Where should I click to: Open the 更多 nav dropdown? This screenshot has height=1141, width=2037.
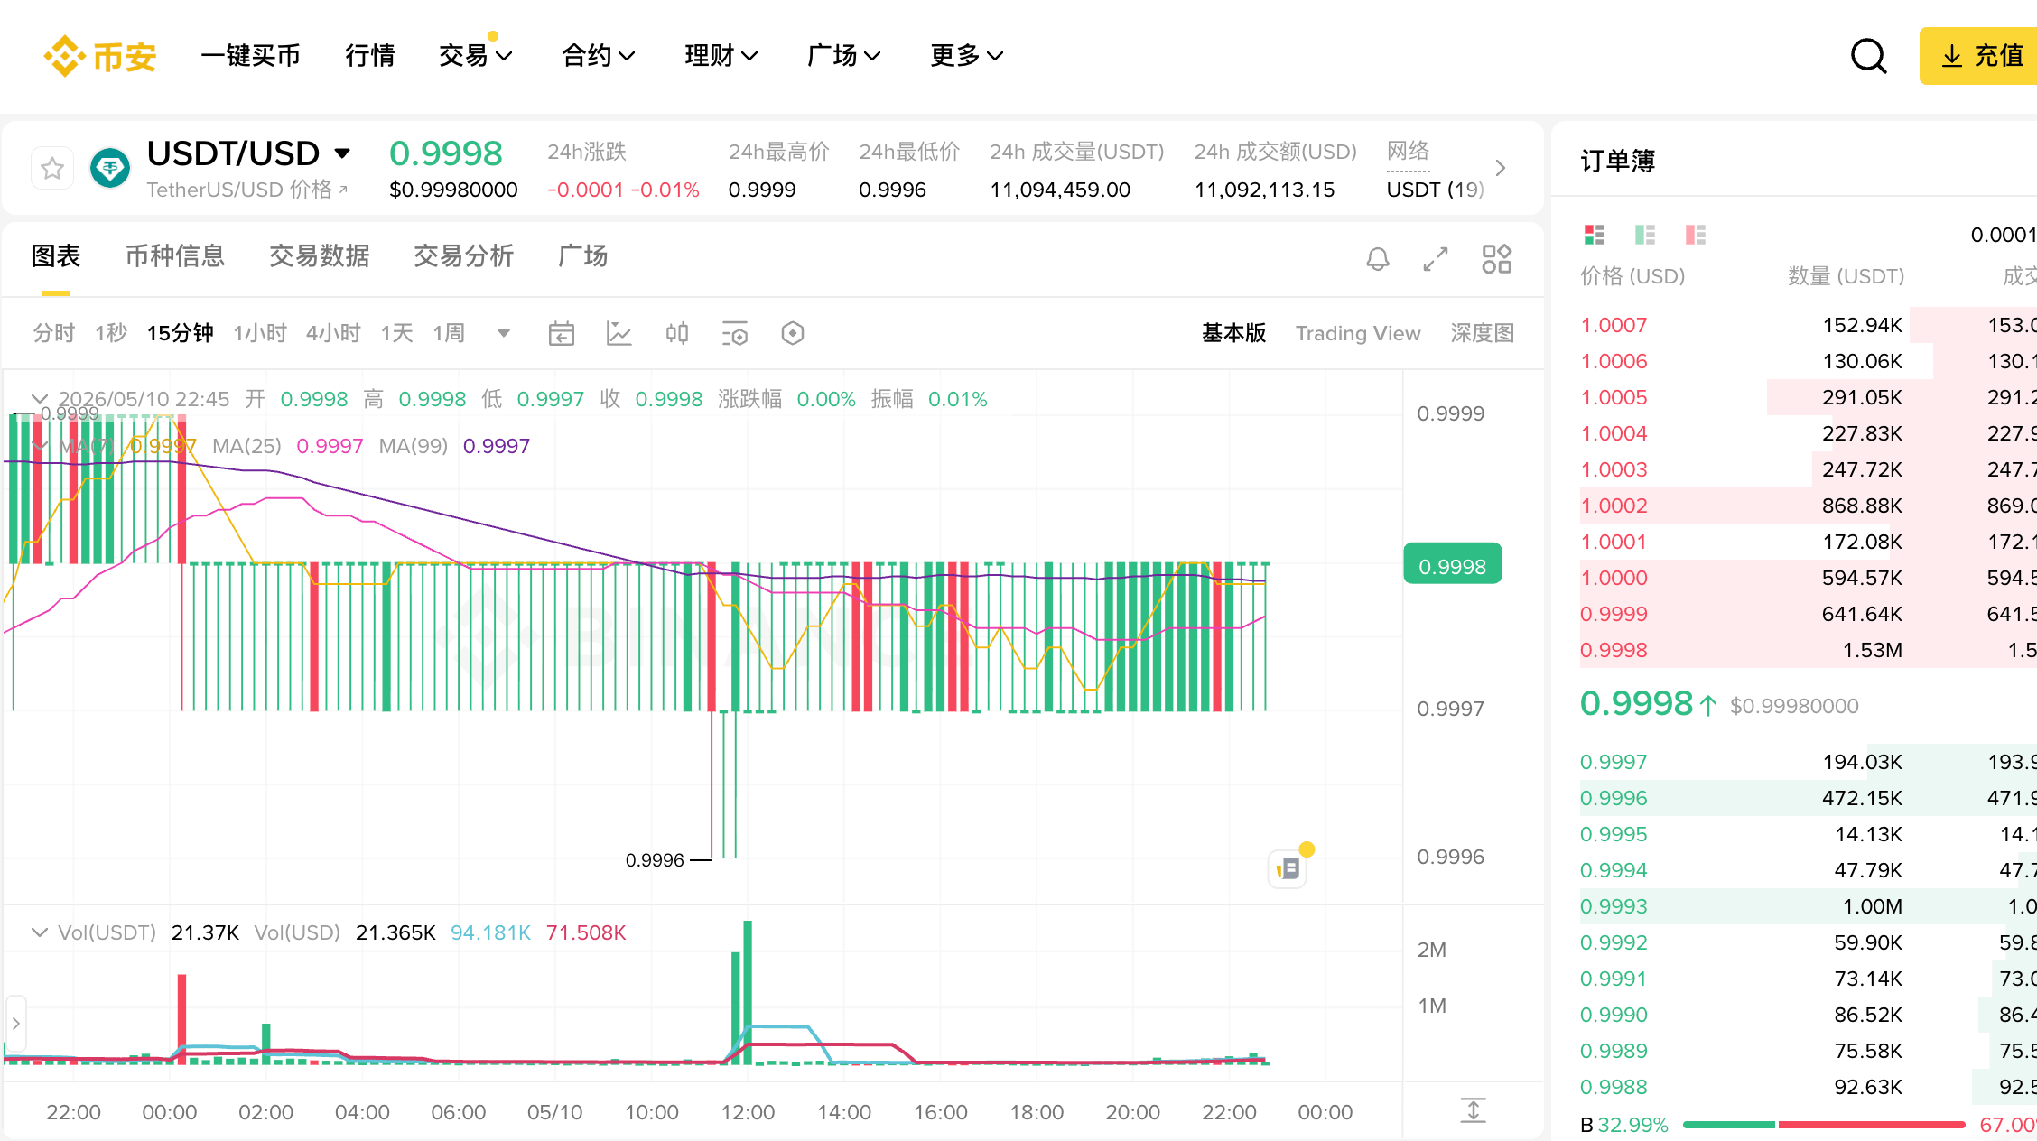click(x=966, y=56)
